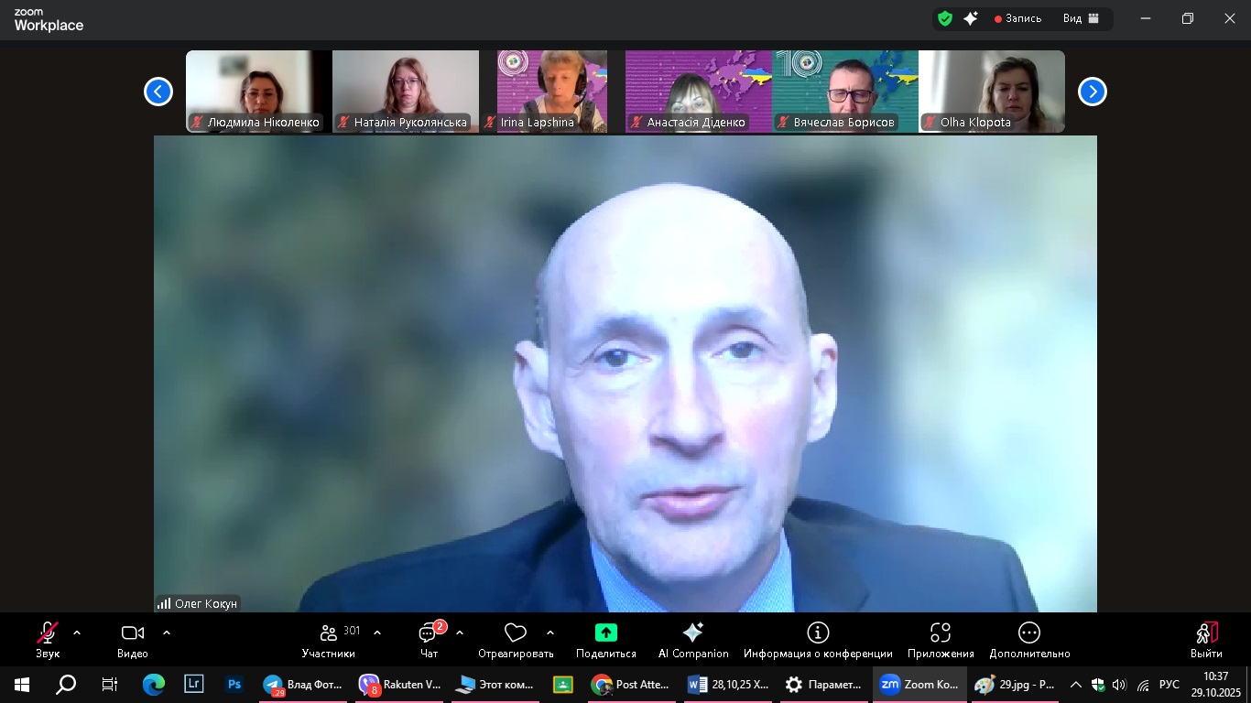
Task: Open Google Chrome Post Atte... in taskbar
Action: click(x=630, y=684)
